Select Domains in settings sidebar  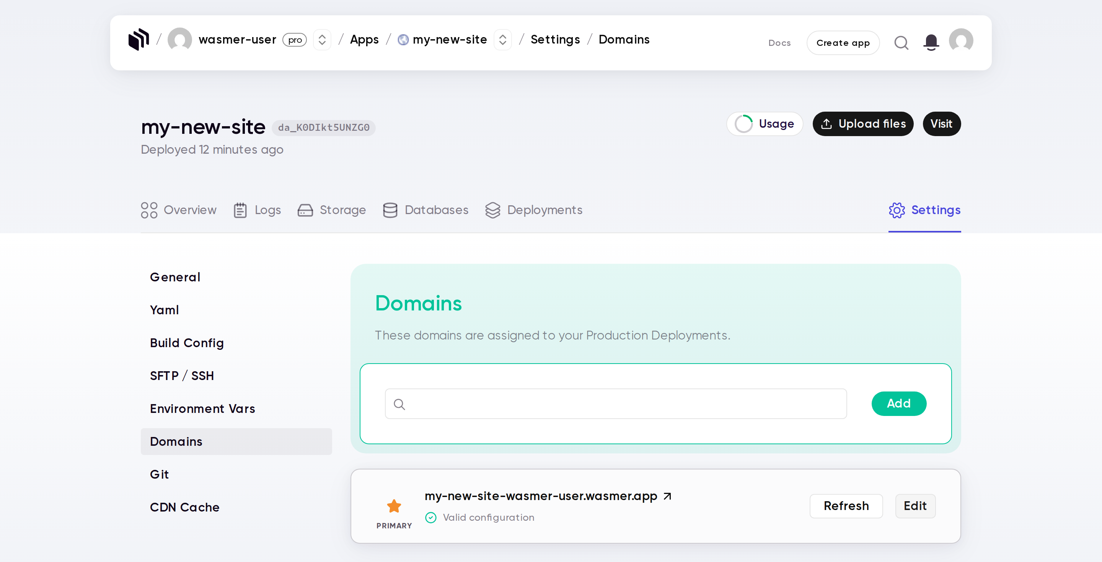point(236,442)
